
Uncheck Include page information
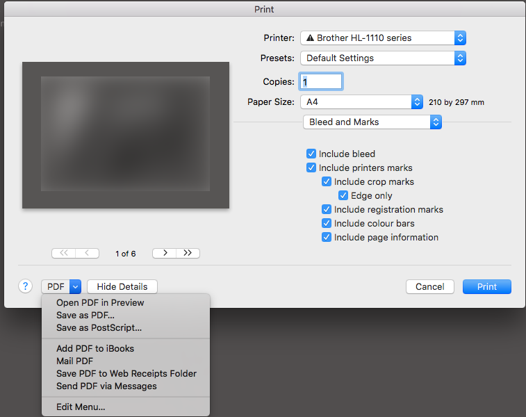tap(327, 237)
